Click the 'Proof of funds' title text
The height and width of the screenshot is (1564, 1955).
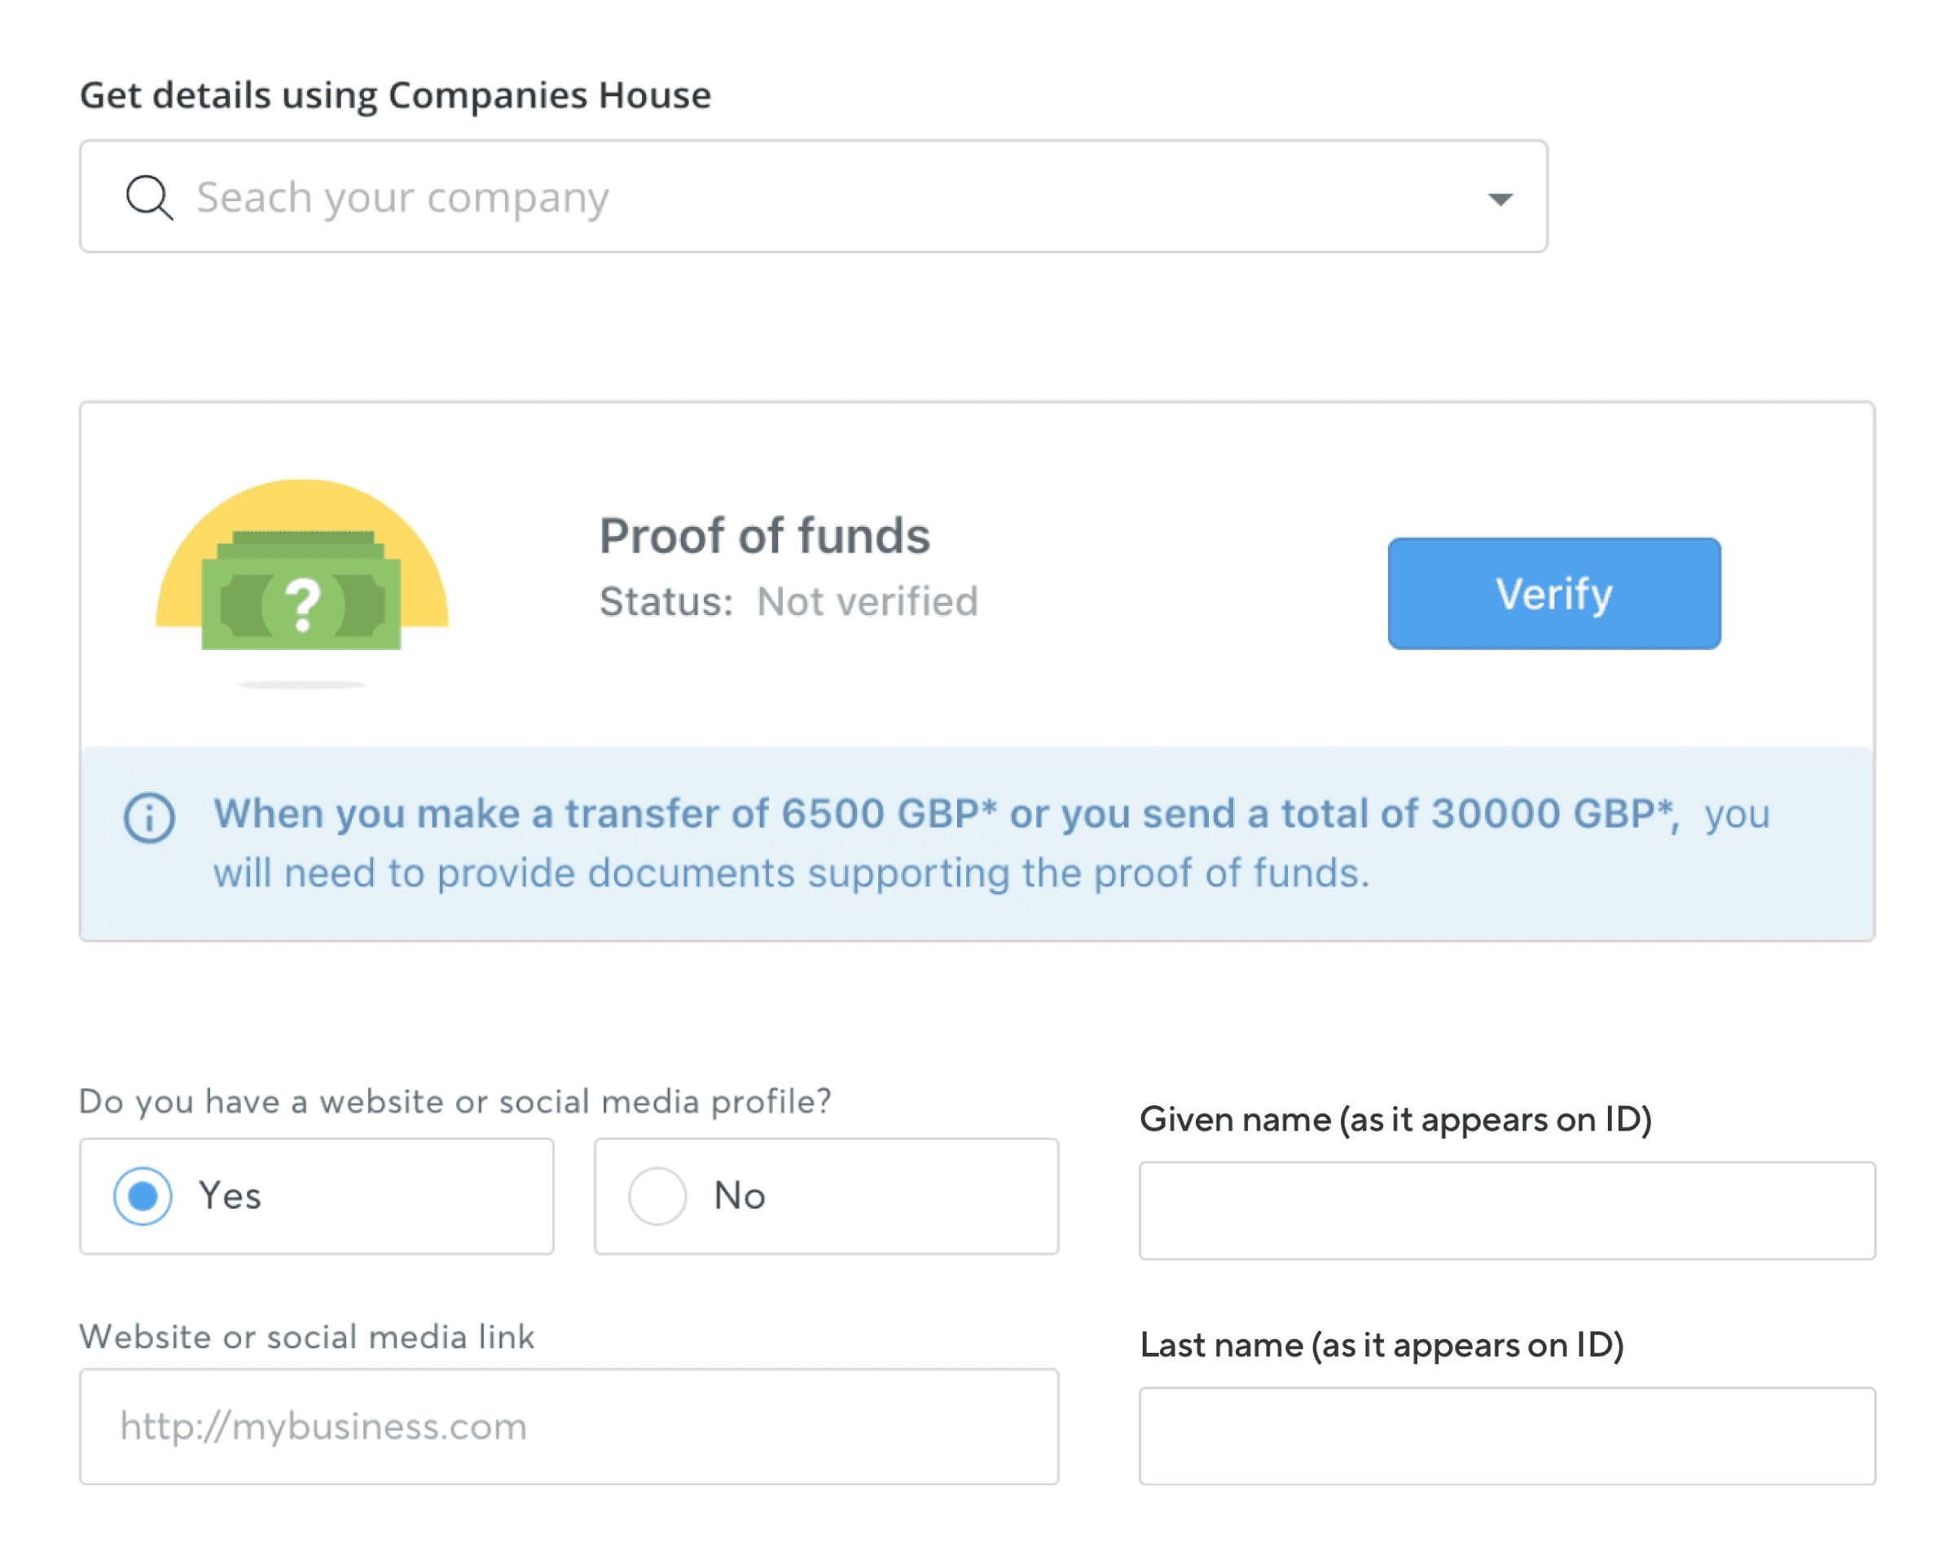click(x=764, y=535)
